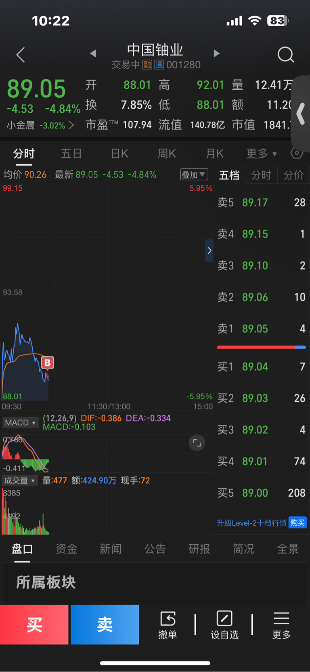The height and width of the screenshot is (672, 310).
Task: Open the 资金 capital flow tab
Action: 67,549
